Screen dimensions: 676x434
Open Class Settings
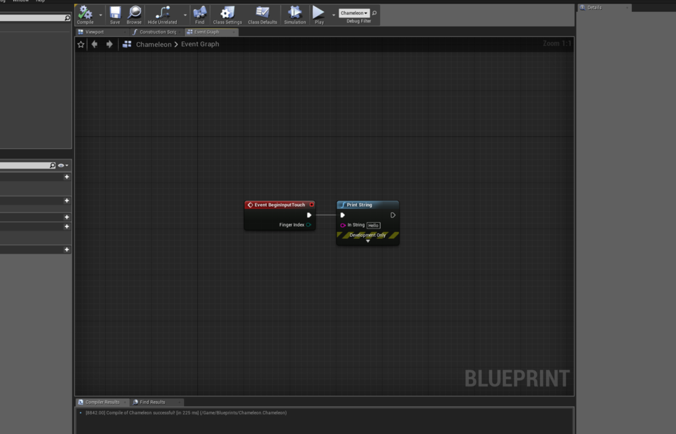pos(227,15)
